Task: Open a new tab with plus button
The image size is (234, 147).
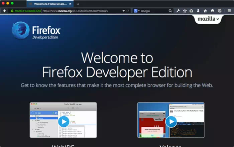Action: point(78,4)
